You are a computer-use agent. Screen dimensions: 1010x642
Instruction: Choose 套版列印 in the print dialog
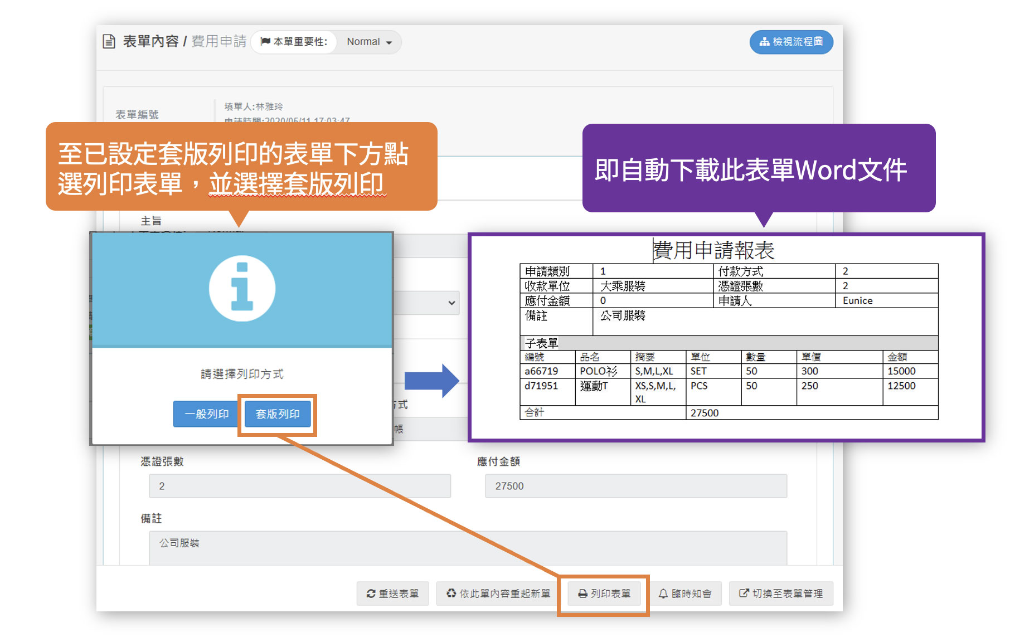tap(278, 414)
